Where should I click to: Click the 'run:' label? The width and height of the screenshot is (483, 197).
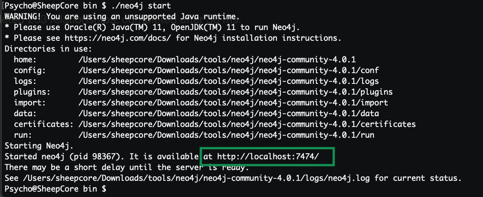click(23, 135)
